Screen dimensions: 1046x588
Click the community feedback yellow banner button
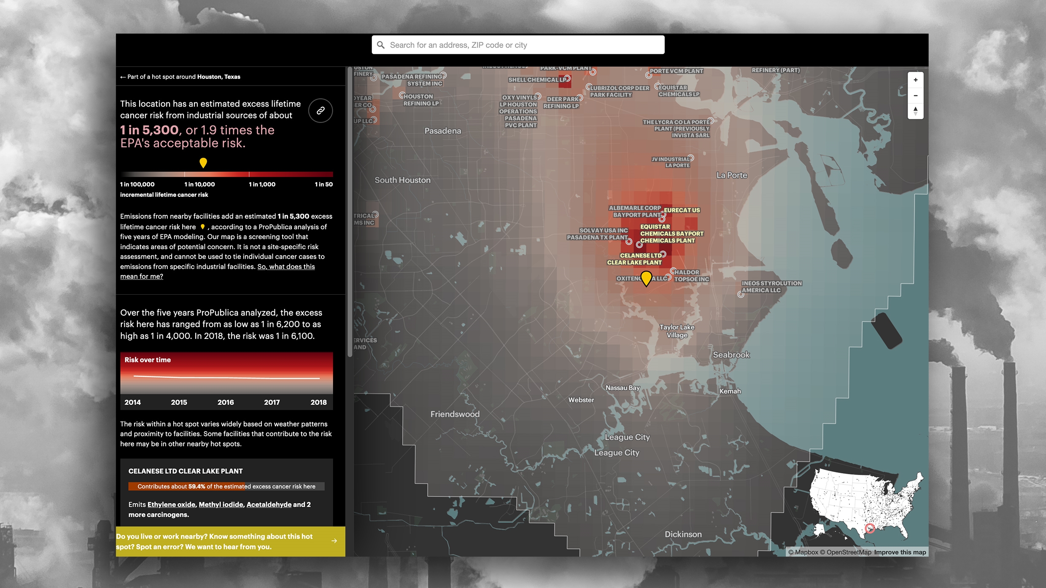point(230,542)
